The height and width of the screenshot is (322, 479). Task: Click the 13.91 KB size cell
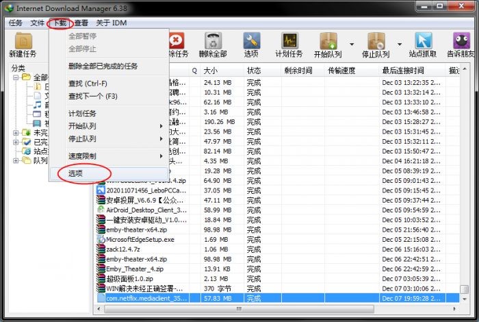[217, 269]
